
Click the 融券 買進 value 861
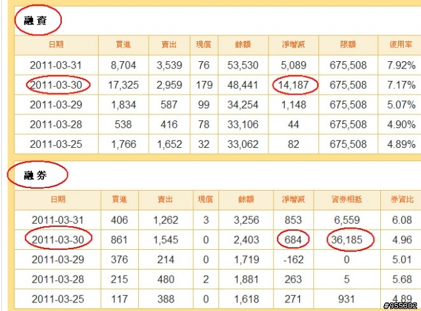119,239
